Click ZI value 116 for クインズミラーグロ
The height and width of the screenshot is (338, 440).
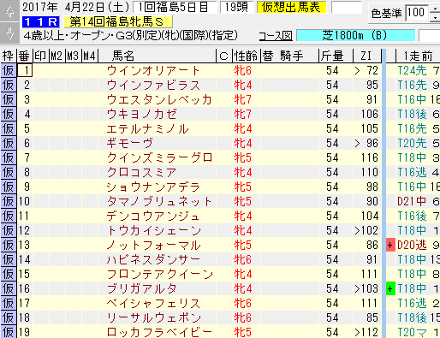click(x=369, y=157)
